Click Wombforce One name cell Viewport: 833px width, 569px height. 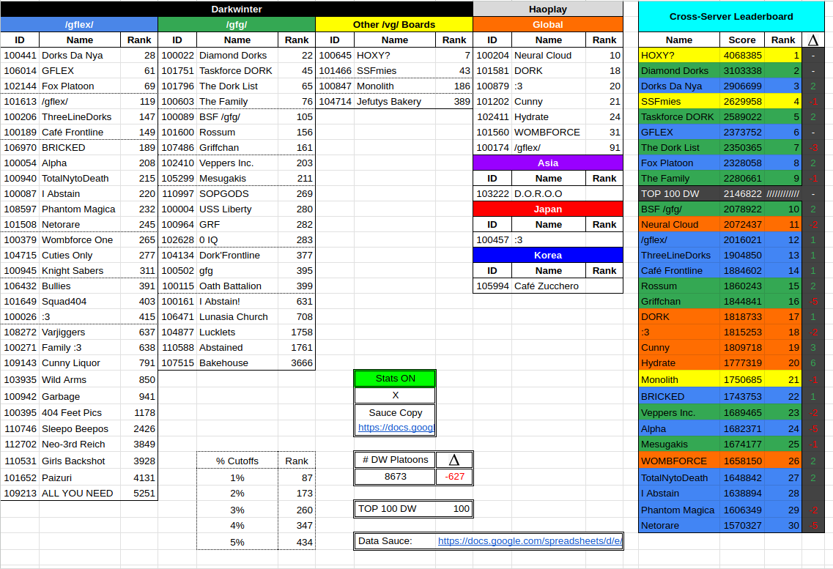(x=80, y=240)
